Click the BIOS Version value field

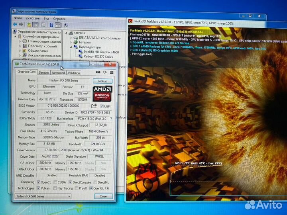tap(63, 106)
